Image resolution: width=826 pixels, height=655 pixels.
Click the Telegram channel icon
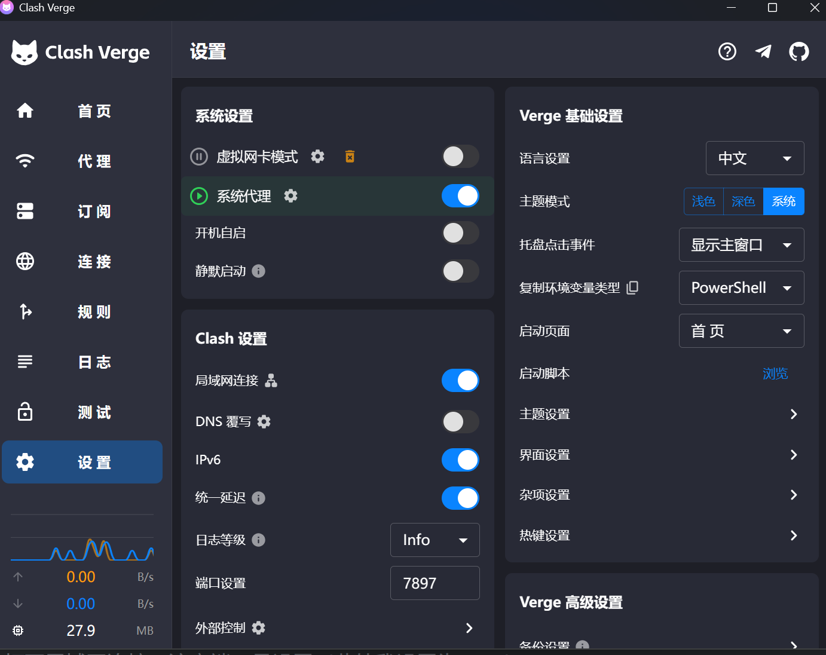[763, 52]
